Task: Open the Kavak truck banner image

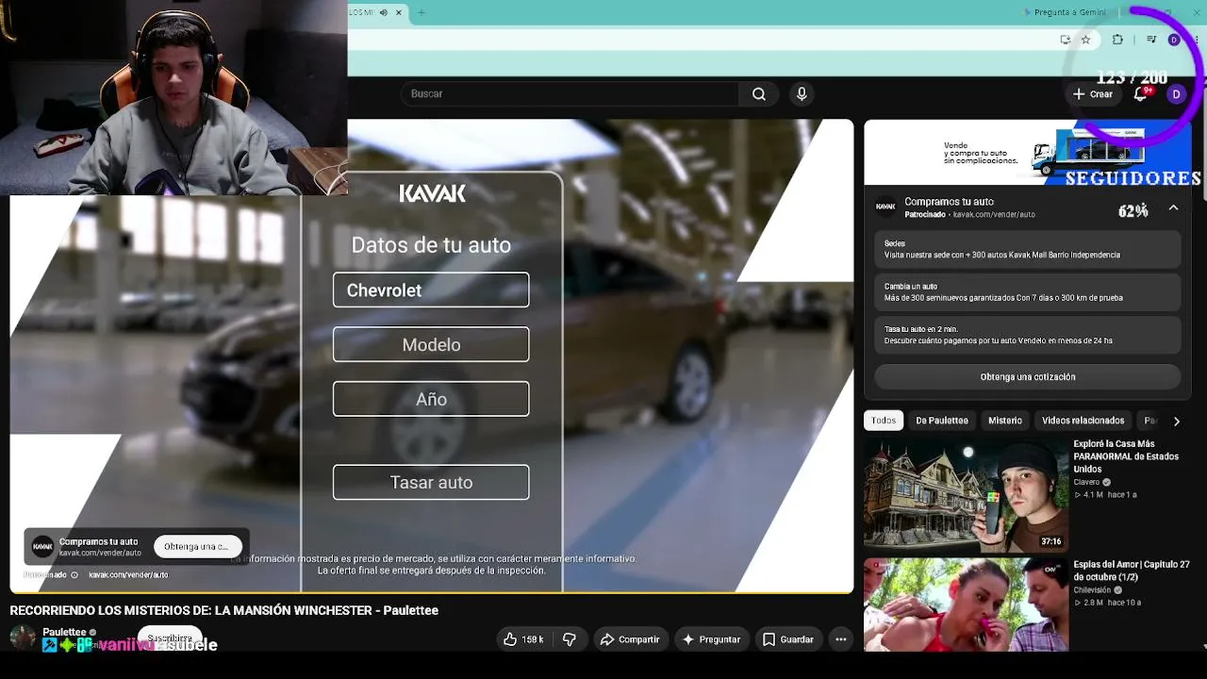Action: [x=1028, y=153]
